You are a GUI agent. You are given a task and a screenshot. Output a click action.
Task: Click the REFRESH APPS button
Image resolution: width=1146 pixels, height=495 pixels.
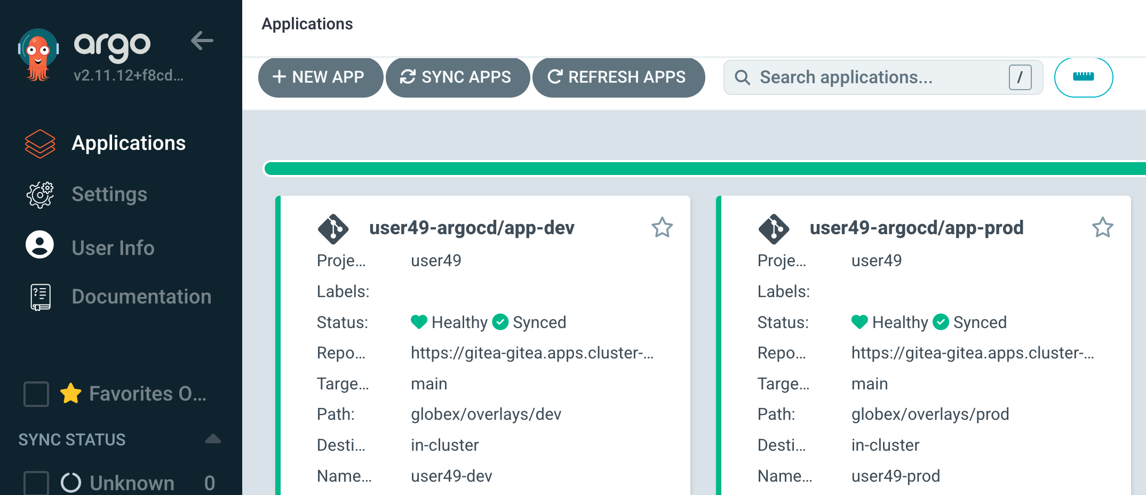619,77
